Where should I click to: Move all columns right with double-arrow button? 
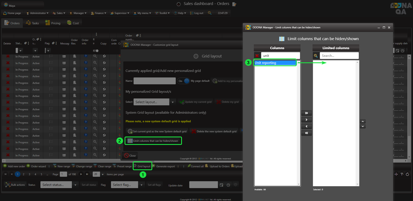(x=306, y=113)
